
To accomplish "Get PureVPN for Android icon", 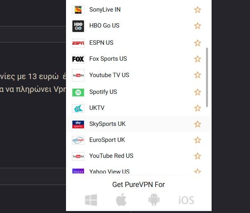I will [x=154, y=200].
